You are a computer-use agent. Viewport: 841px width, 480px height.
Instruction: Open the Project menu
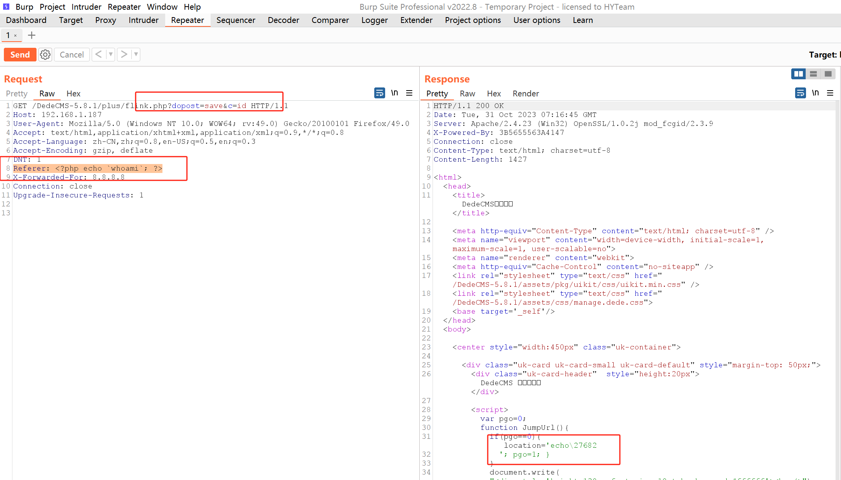52,7
